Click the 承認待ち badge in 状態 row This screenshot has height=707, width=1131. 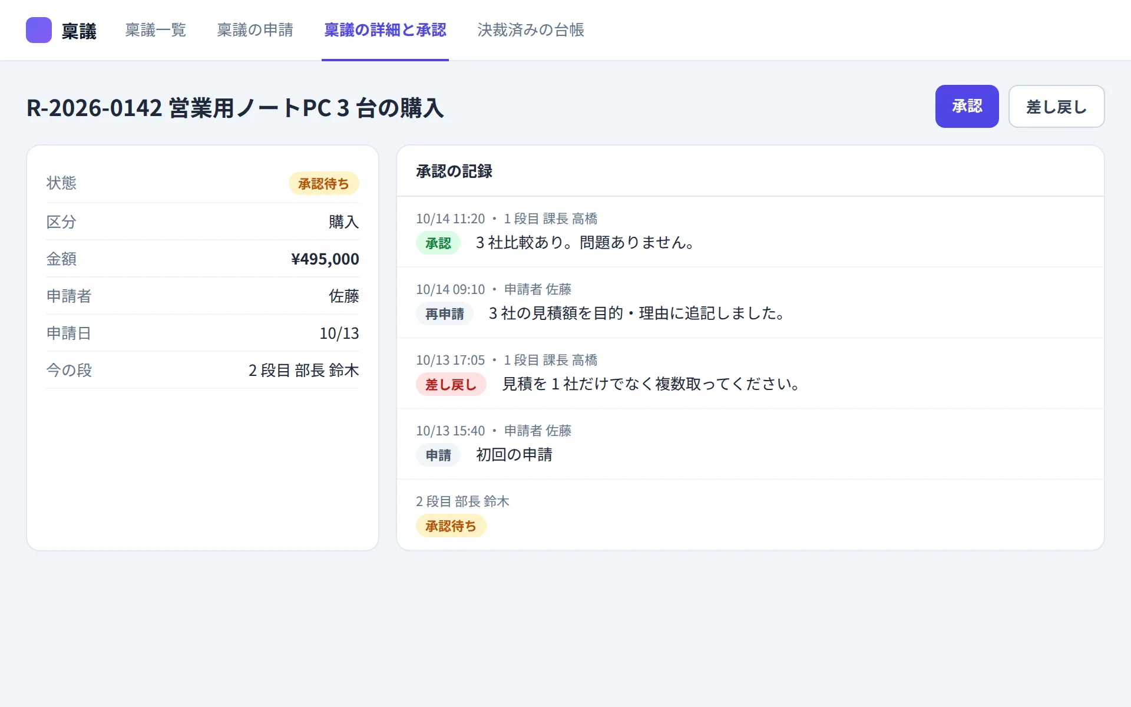323,184
